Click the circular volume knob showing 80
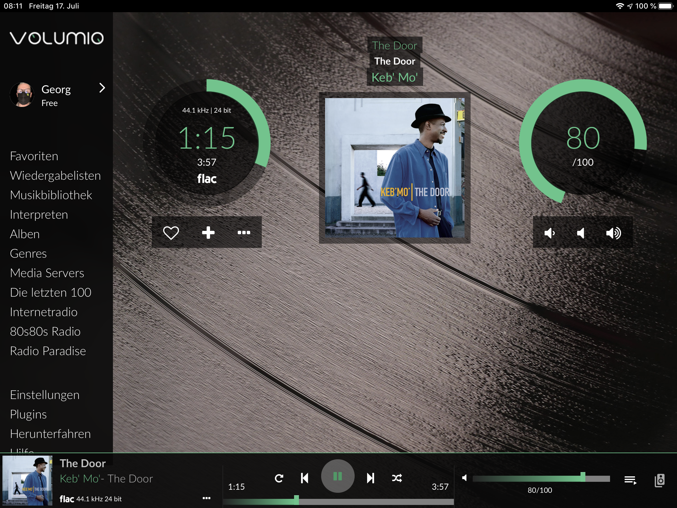This screenshot has height=508, width=677. pyautogui.click(x=583, y=143)
